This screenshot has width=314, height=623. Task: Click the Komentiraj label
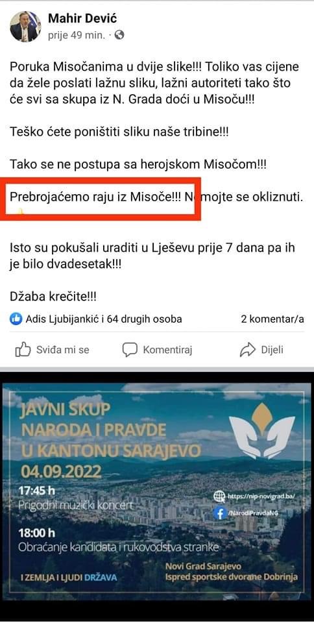[167, 350]
